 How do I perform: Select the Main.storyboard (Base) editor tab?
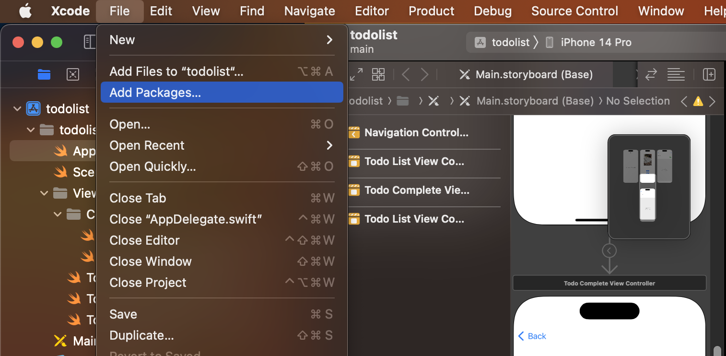tap(526, 74)
